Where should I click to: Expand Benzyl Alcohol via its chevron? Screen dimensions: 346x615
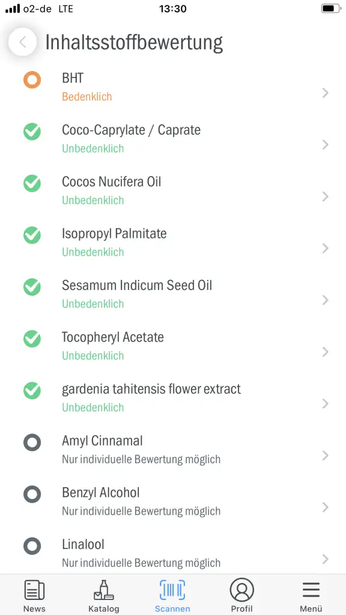point(325,507)
